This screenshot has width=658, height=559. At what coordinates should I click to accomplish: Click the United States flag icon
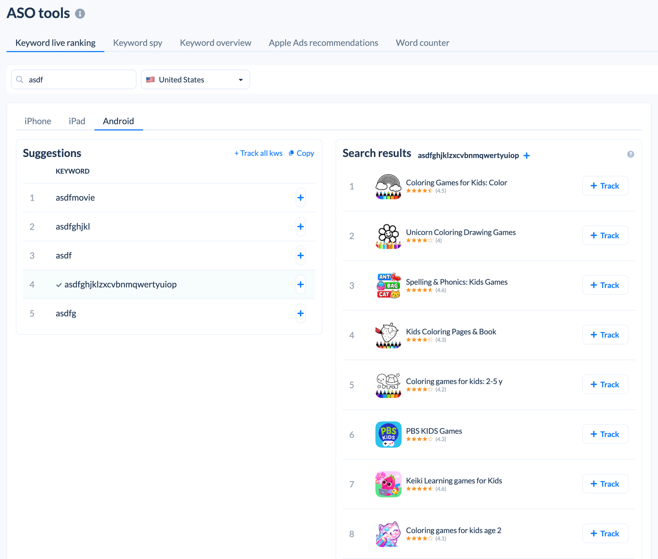[x=150, y=80]
